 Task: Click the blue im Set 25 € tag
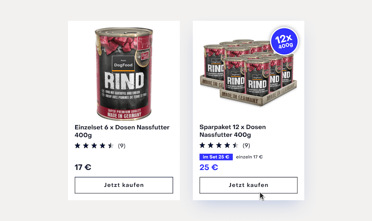click(216, 157)
